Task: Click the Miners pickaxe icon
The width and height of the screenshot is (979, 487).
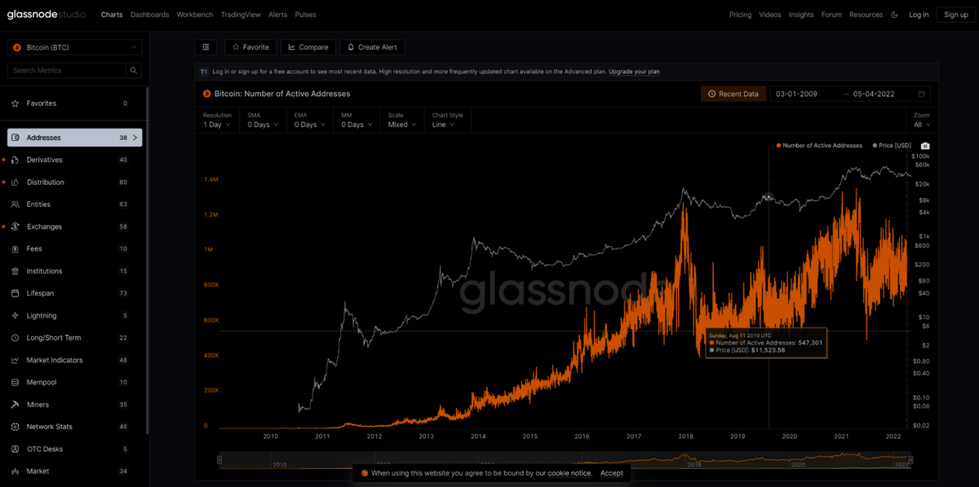Action: tap(16, 405)
